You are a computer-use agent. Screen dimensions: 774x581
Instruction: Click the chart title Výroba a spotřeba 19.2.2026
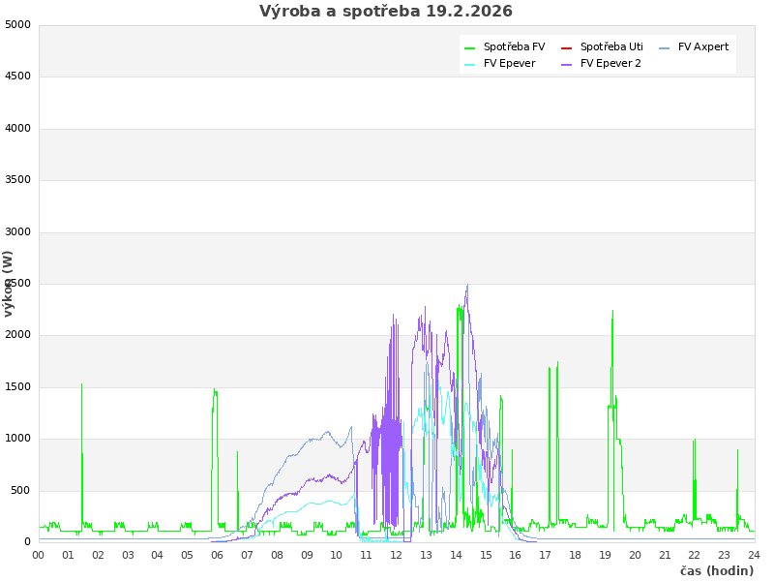click(x=386, y=12)
